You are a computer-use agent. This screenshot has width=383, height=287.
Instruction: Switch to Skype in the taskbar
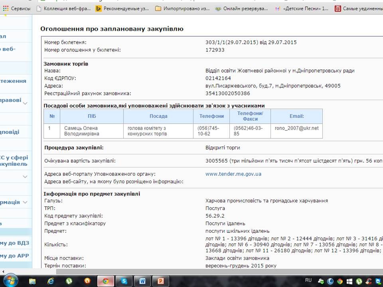[124, 281]
